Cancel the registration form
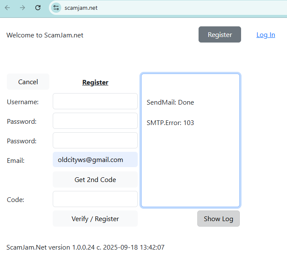This screenshot has height=253, width=287. point(28,82)
